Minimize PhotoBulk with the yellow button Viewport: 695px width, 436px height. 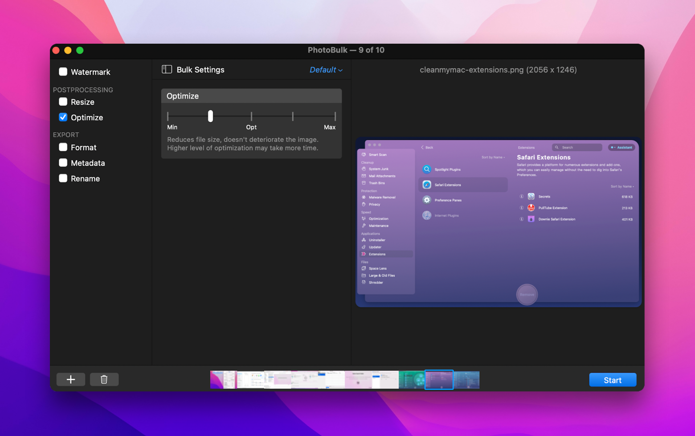point(68,50)
